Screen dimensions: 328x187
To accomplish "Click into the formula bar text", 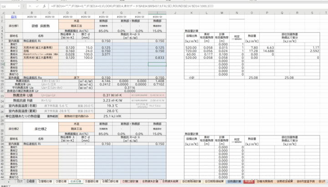I will pyautogui.click(x=182, y=7).
